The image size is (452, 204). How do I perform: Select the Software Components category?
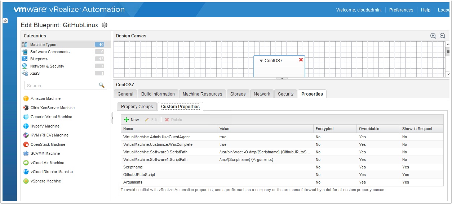[66, 52]
